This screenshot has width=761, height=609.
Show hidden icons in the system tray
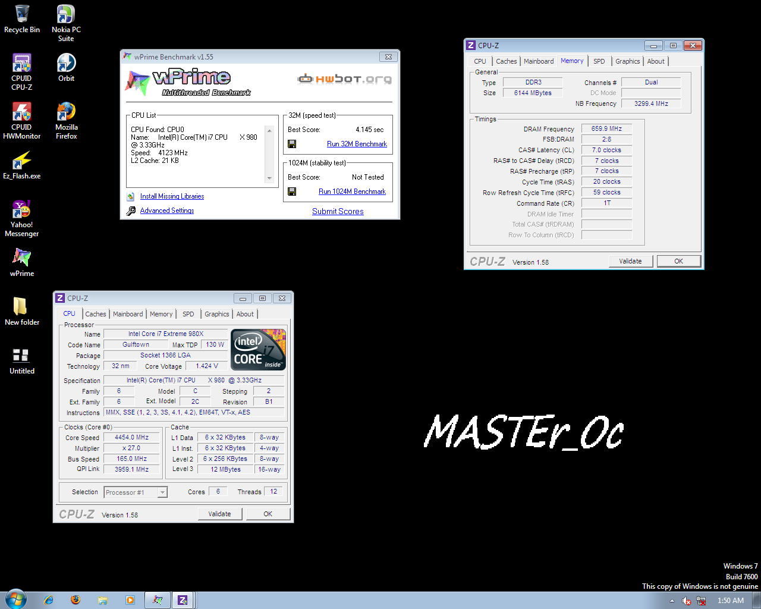click(672, 601)
